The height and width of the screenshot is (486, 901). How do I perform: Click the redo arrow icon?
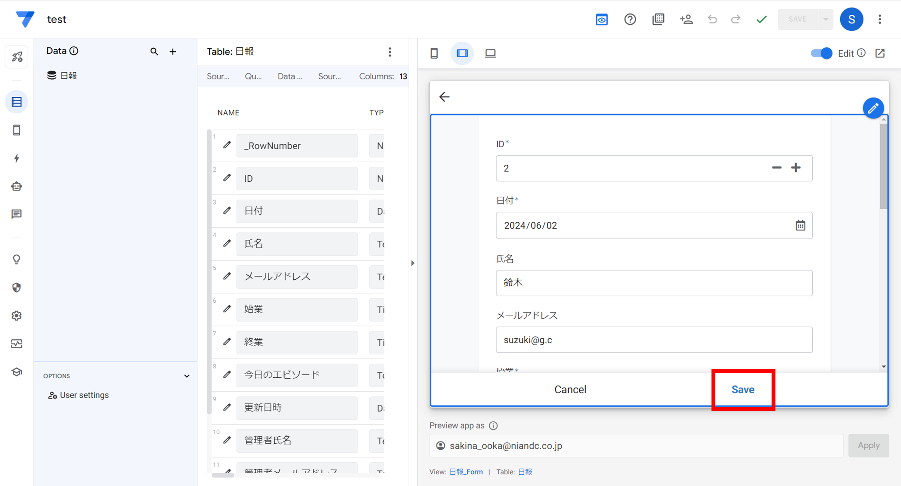pyautogui.click(x=736, y=19)
